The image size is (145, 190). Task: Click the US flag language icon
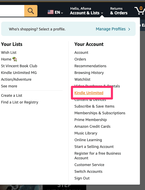point(51,12)
